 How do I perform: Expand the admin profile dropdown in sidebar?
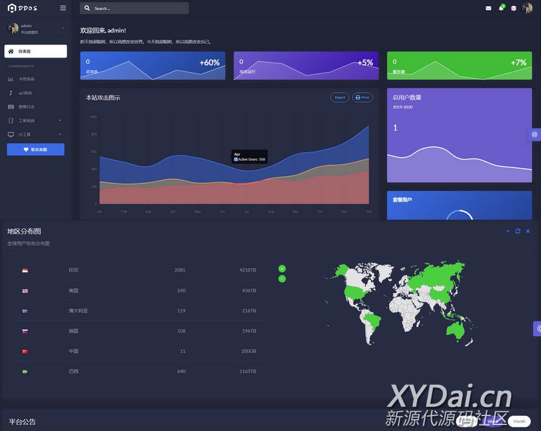(x=63, y=28)
